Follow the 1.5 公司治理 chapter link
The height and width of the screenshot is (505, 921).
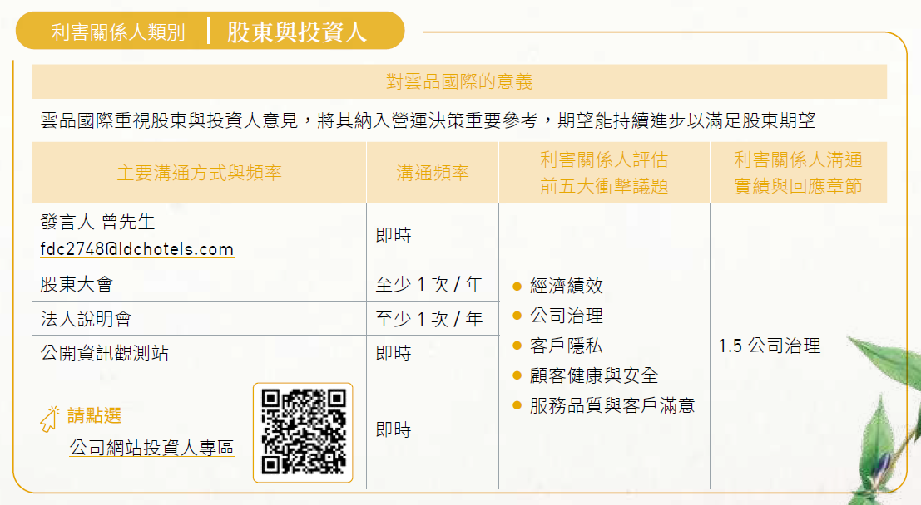tap(770, 346)
